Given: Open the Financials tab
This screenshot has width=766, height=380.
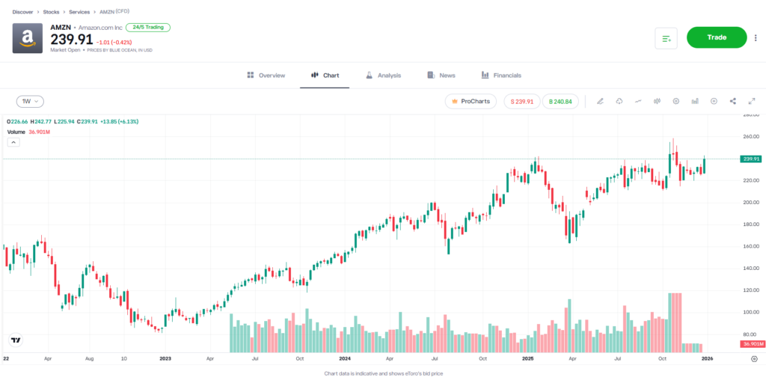Looking at the screenshot, I should [x=501, y=76].
